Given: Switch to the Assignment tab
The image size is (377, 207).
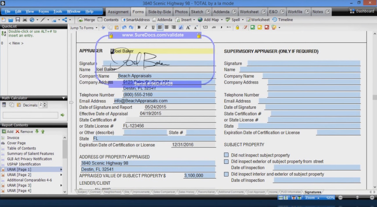Looking at the screenshot, I should 118,12.
